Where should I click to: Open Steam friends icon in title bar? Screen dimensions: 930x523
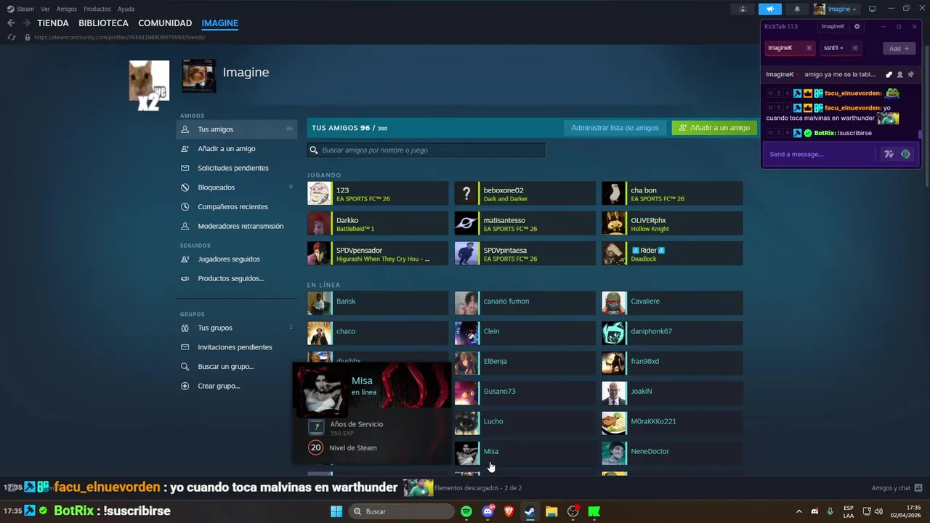(743, 9)
